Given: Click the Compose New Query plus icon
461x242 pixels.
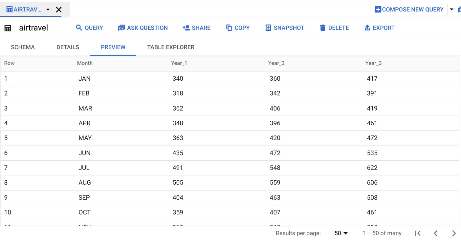Looking at the screenshot, I should pyautogui.click(x=378, y=10).
